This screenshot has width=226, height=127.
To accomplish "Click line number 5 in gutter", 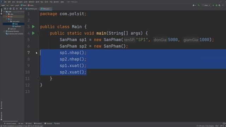I will [x=29, y=40].
